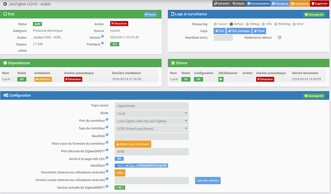
Task: Show help for Type de contrôleur
Action: pos(107,127)
